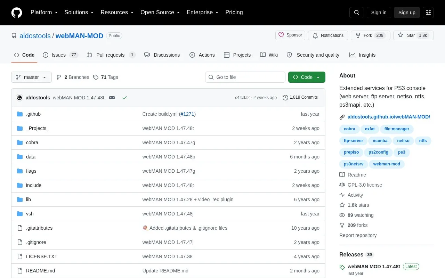Image resolution: width=445 pixels, height=278 pixels.
Task: Expand commit message details ellipsis
Action: point(112,98)
